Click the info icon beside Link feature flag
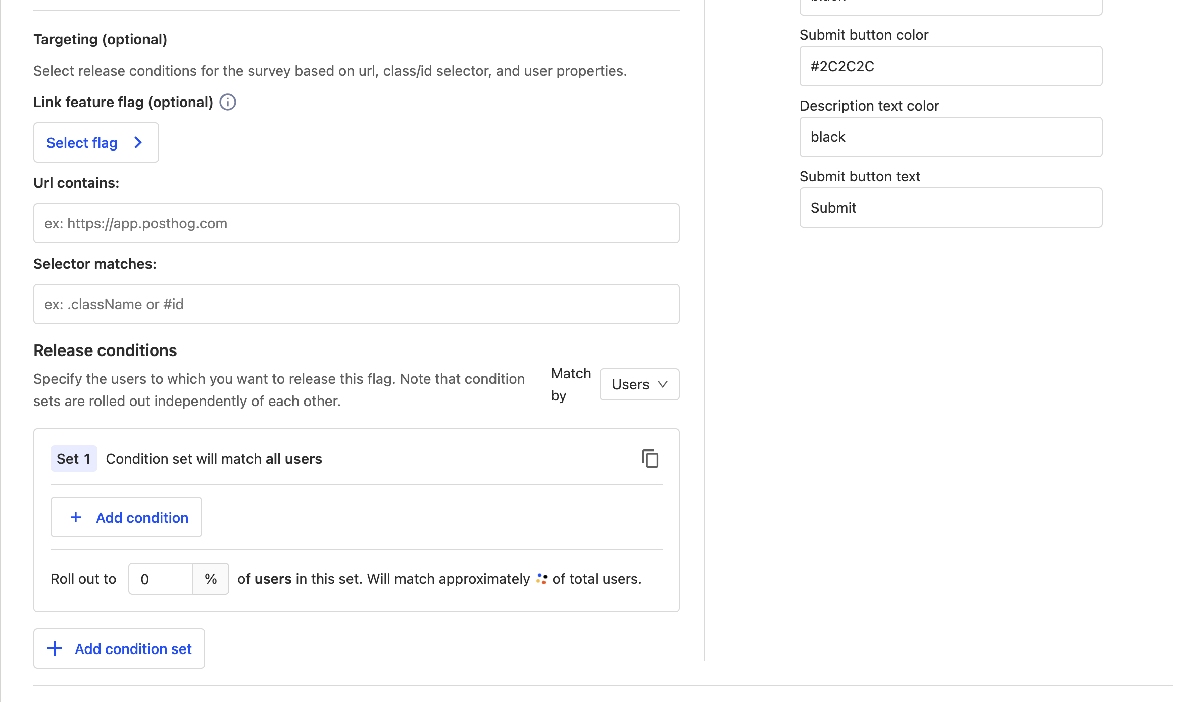The height and width of the screenshot is (702, 1190). pyautogui.click(x=228, y=102)
